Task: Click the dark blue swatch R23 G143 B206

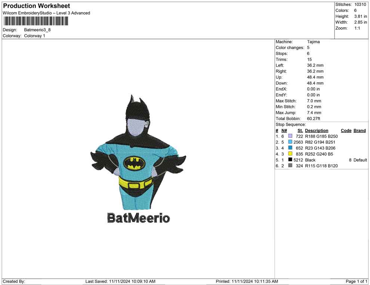Action: click(x=290, y=148)
